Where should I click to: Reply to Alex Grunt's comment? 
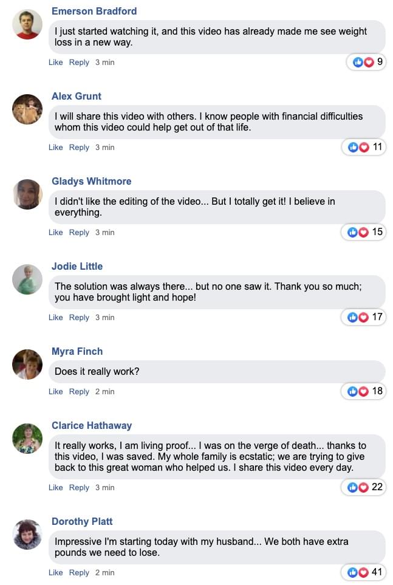(x=79, y=148)
